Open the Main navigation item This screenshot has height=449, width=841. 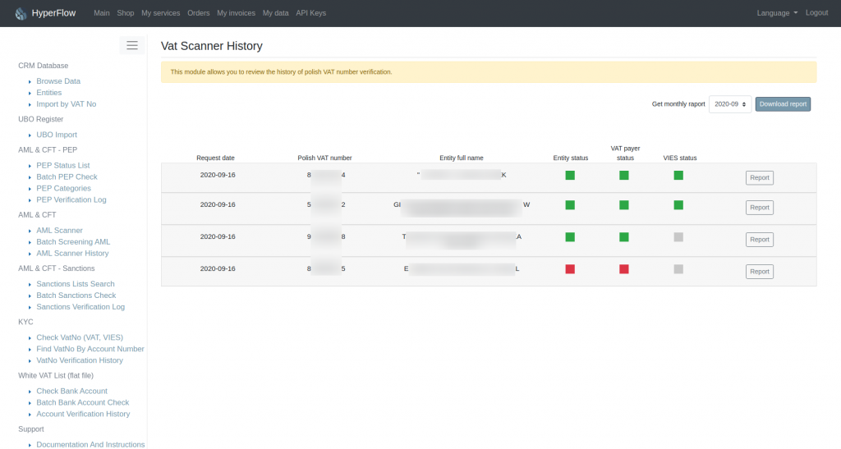pyautogui.click(x=101, y=13)
